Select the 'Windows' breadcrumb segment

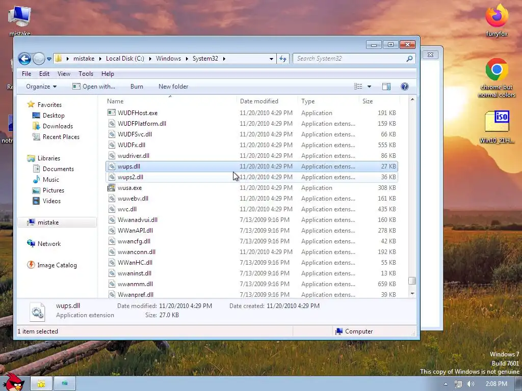click(168, 59)
